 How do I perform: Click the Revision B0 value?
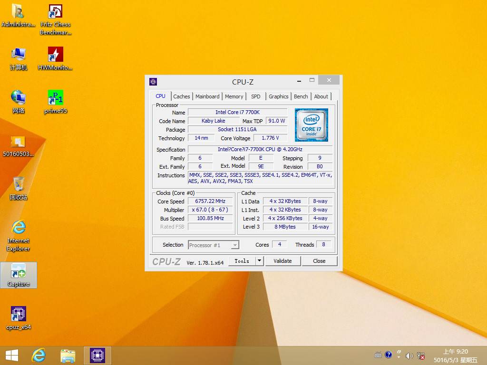point(320,167)
